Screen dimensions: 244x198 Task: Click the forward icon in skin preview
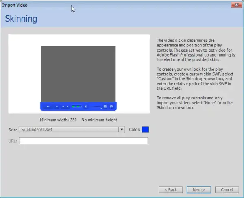[68, 107]
